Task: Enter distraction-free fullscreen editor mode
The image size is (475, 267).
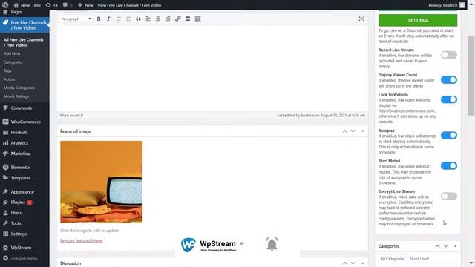Action: coord(361,19)
